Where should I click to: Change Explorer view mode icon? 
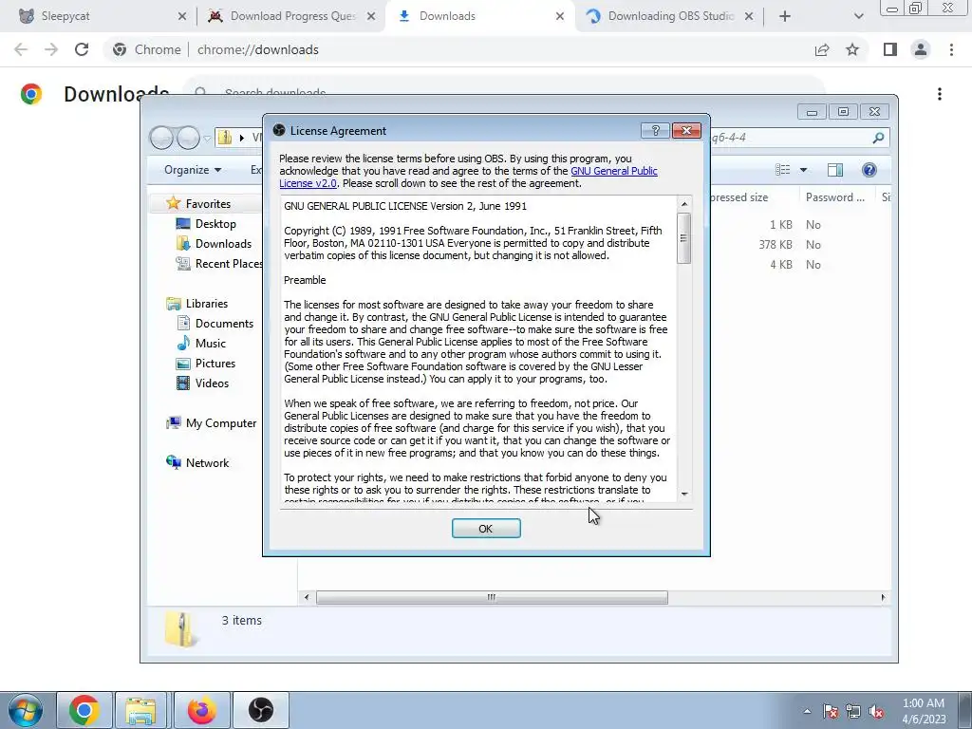783,170
